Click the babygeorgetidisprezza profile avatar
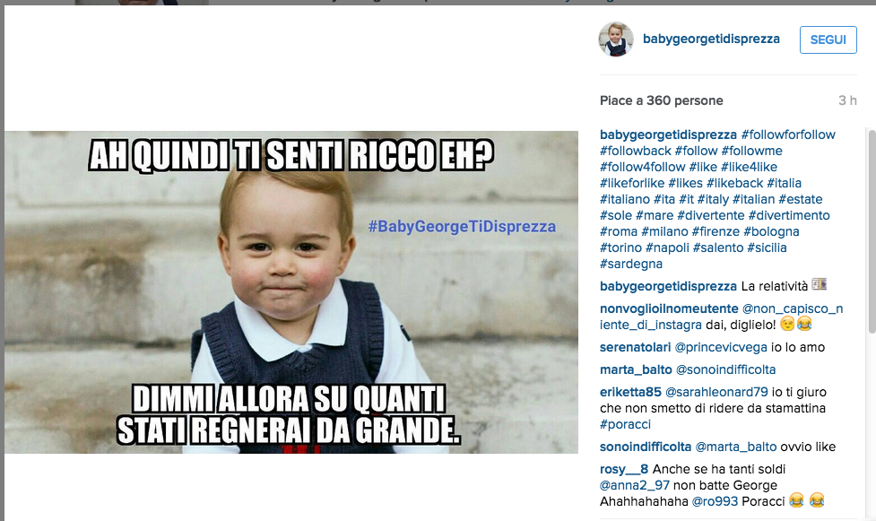876x521 pixels. point(616,39)
